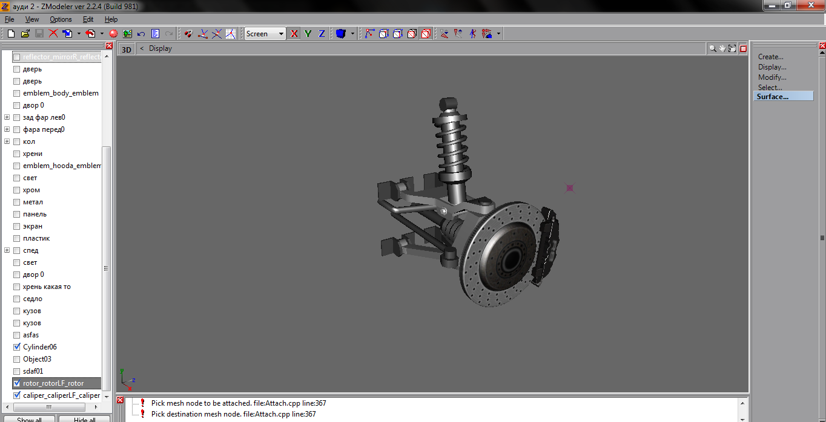Screen dimensions: 826x422
Task: Click the pan hand icon in viewport
Action: [722, 48]
